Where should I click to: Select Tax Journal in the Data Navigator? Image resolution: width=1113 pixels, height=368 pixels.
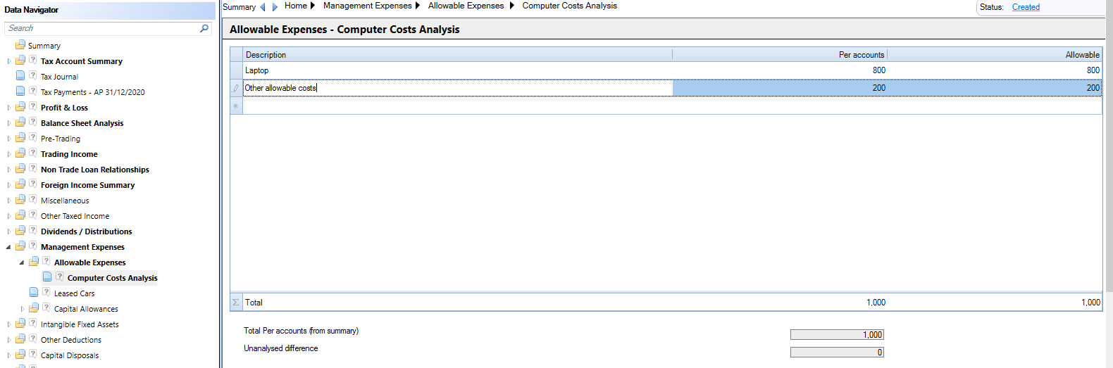tap(59, 77)
